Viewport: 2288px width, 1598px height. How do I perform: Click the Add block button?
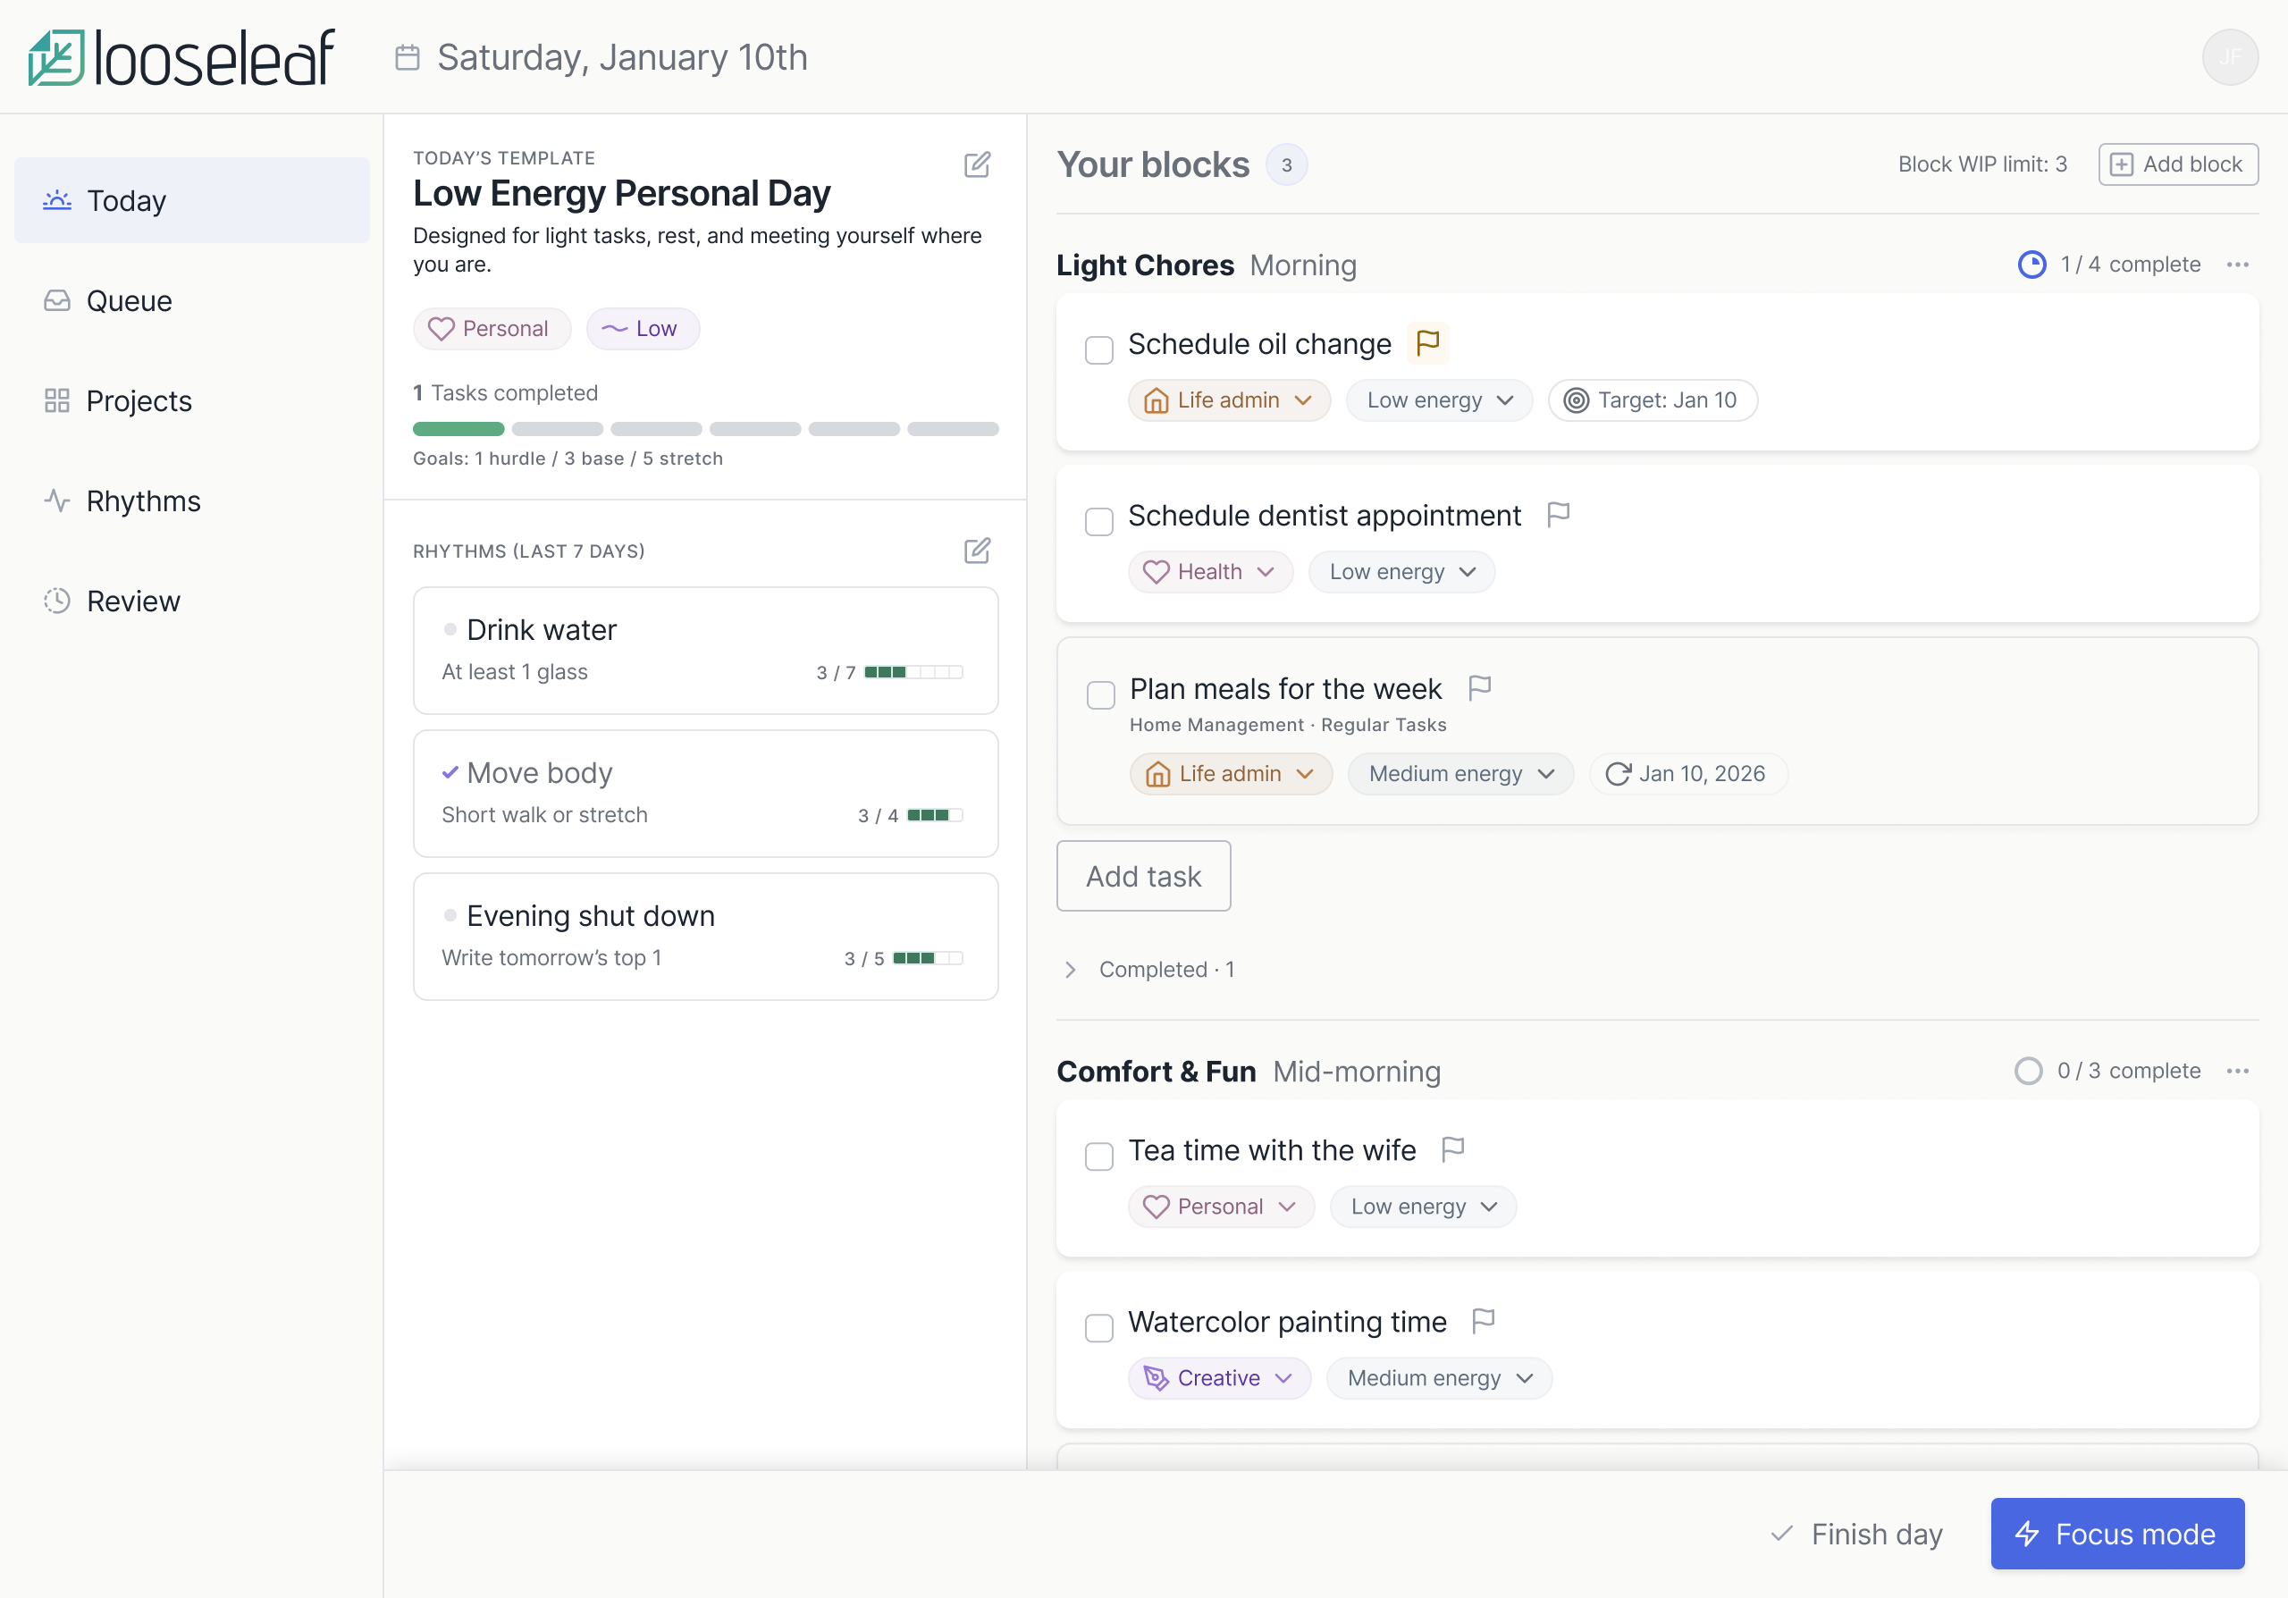click(x=2177, y=164)
